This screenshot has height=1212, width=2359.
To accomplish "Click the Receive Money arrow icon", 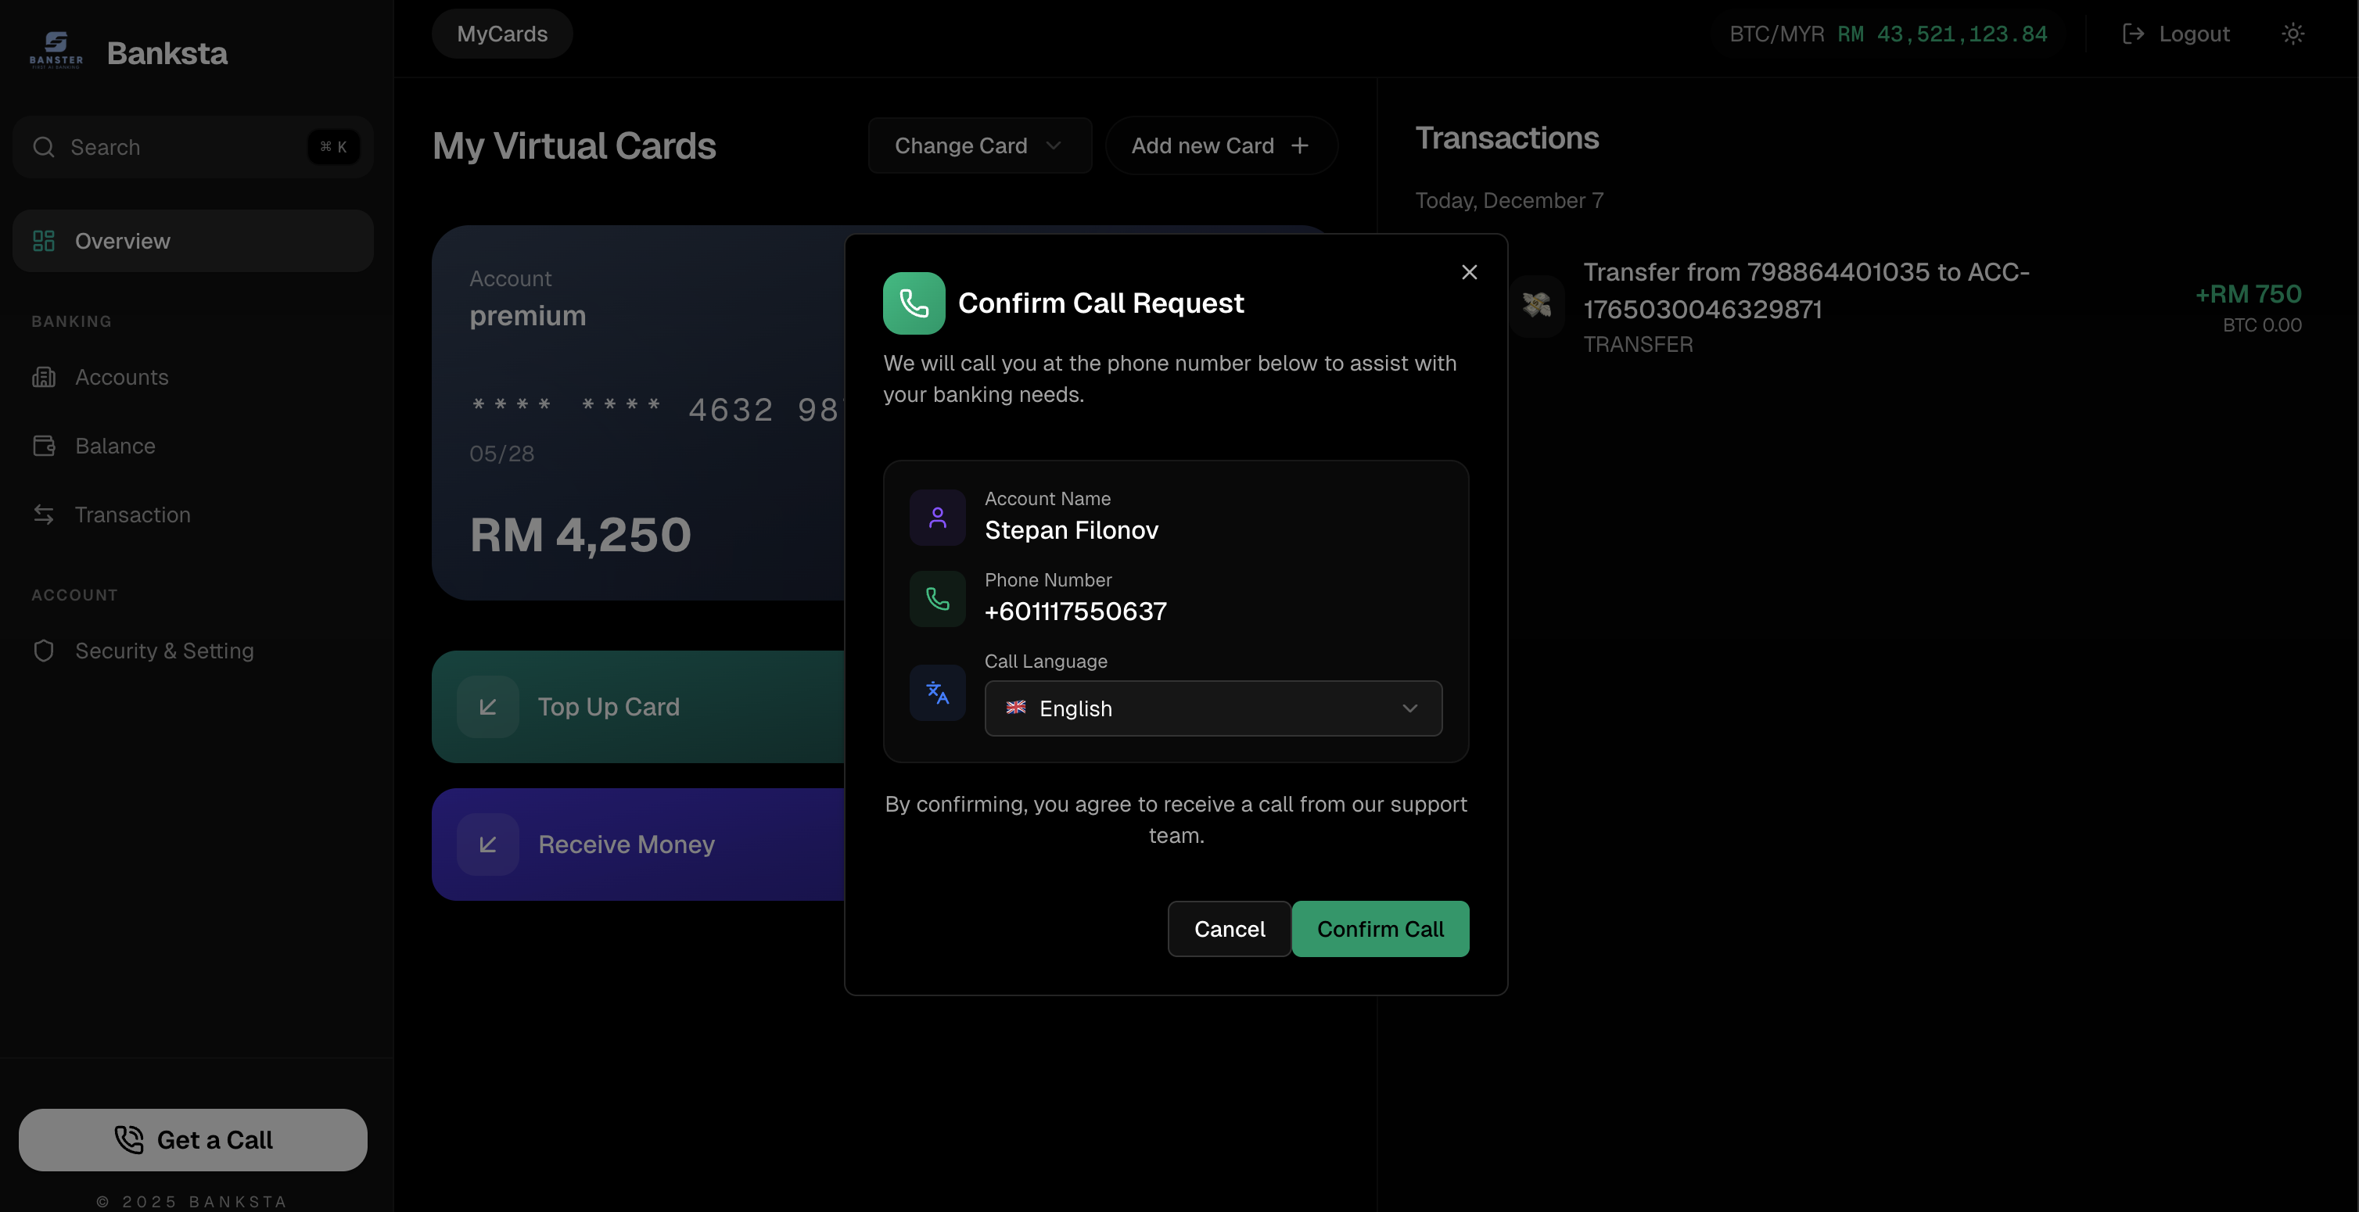I will [487, 844].
